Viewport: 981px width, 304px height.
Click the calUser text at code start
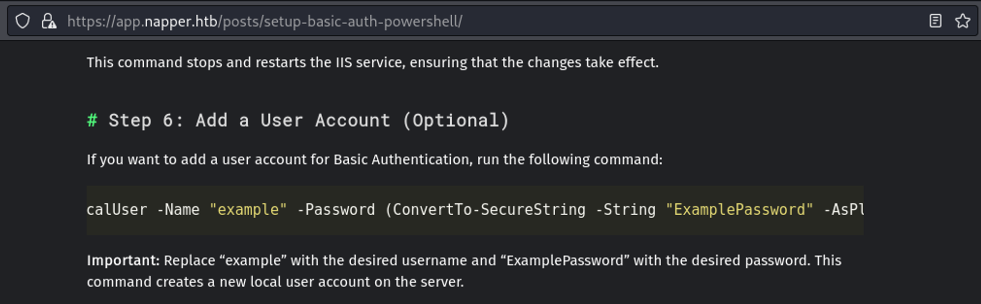[x=117, y=210]
